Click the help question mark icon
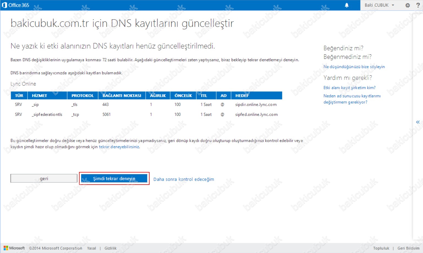Image resolution: width=423 pixels, height=253 pixels. pos(418,5)
